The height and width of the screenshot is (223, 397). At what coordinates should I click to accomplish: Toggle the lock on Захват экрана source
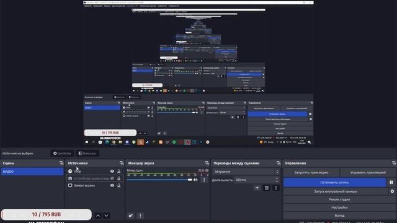[x=118, y=185]
